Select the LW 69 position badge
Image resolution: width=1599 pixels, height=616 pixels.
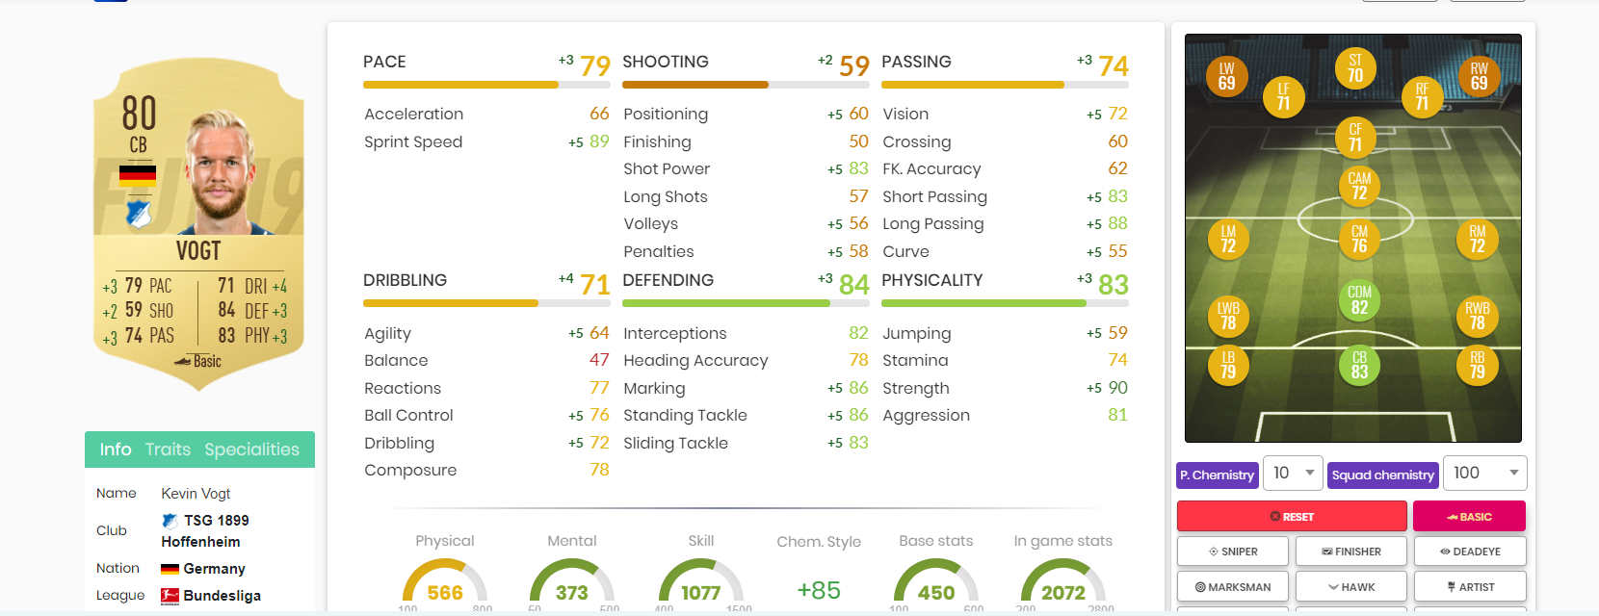pyautogui.click(x=1226, y=76)
